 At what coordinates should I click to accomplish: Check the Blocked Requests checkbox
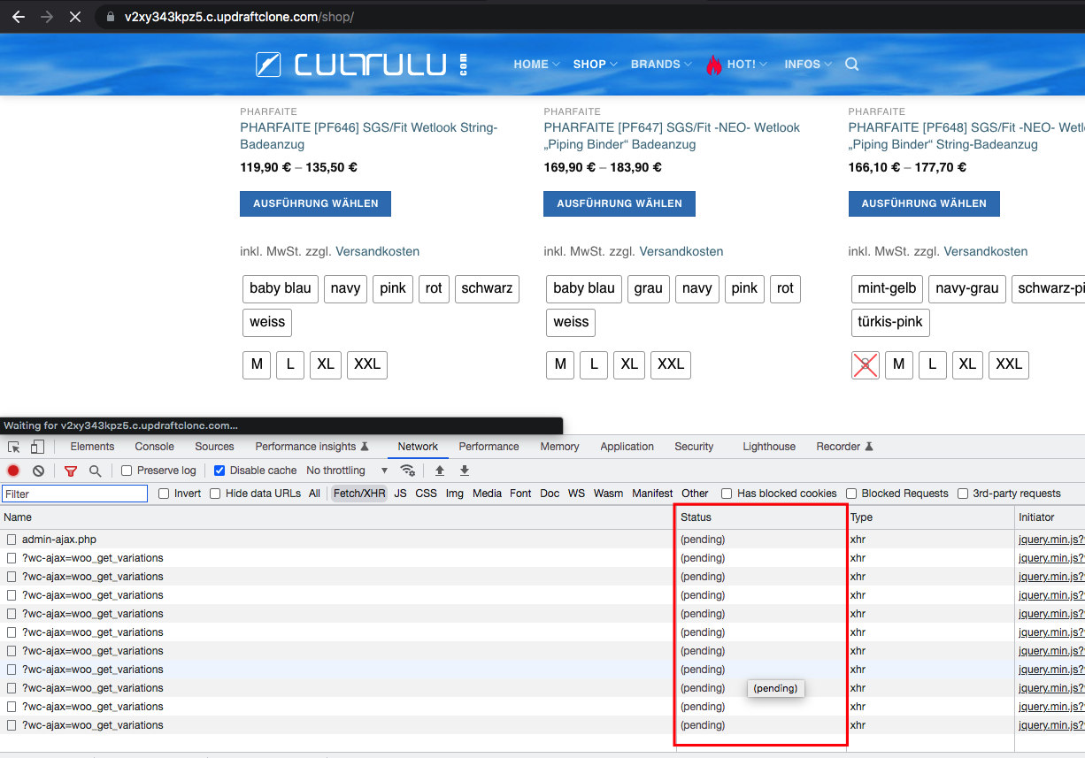(851, 494)
